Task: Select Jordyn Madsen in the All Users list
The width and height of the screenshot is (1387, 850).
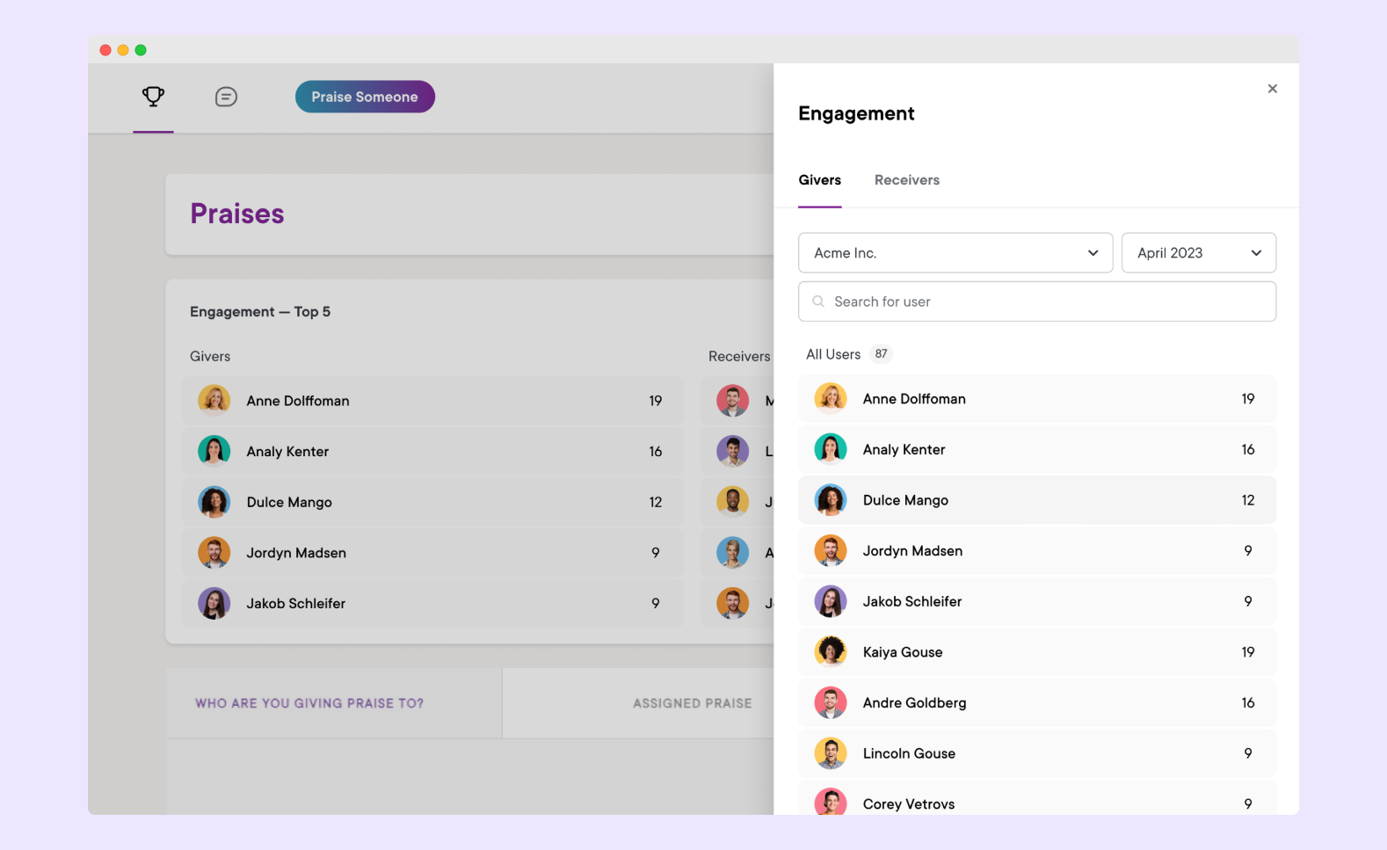Action: pos(1036,551)
